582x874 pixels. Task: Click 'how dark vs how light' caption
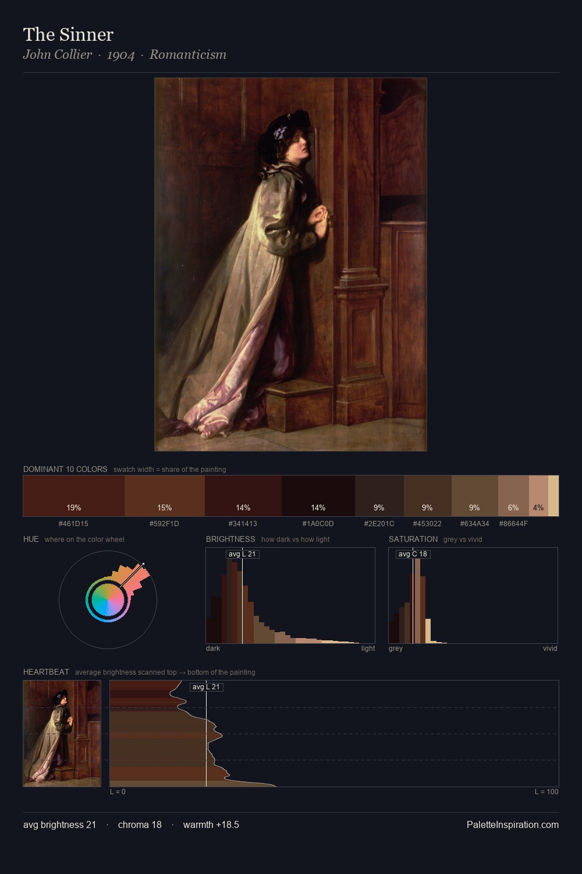296,540
